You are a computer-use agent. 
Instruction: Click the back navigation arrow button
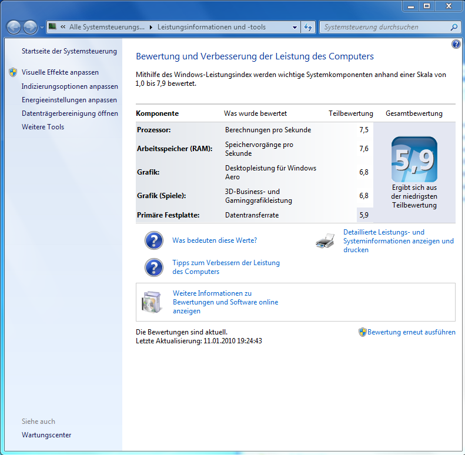[x=14, y=27]
